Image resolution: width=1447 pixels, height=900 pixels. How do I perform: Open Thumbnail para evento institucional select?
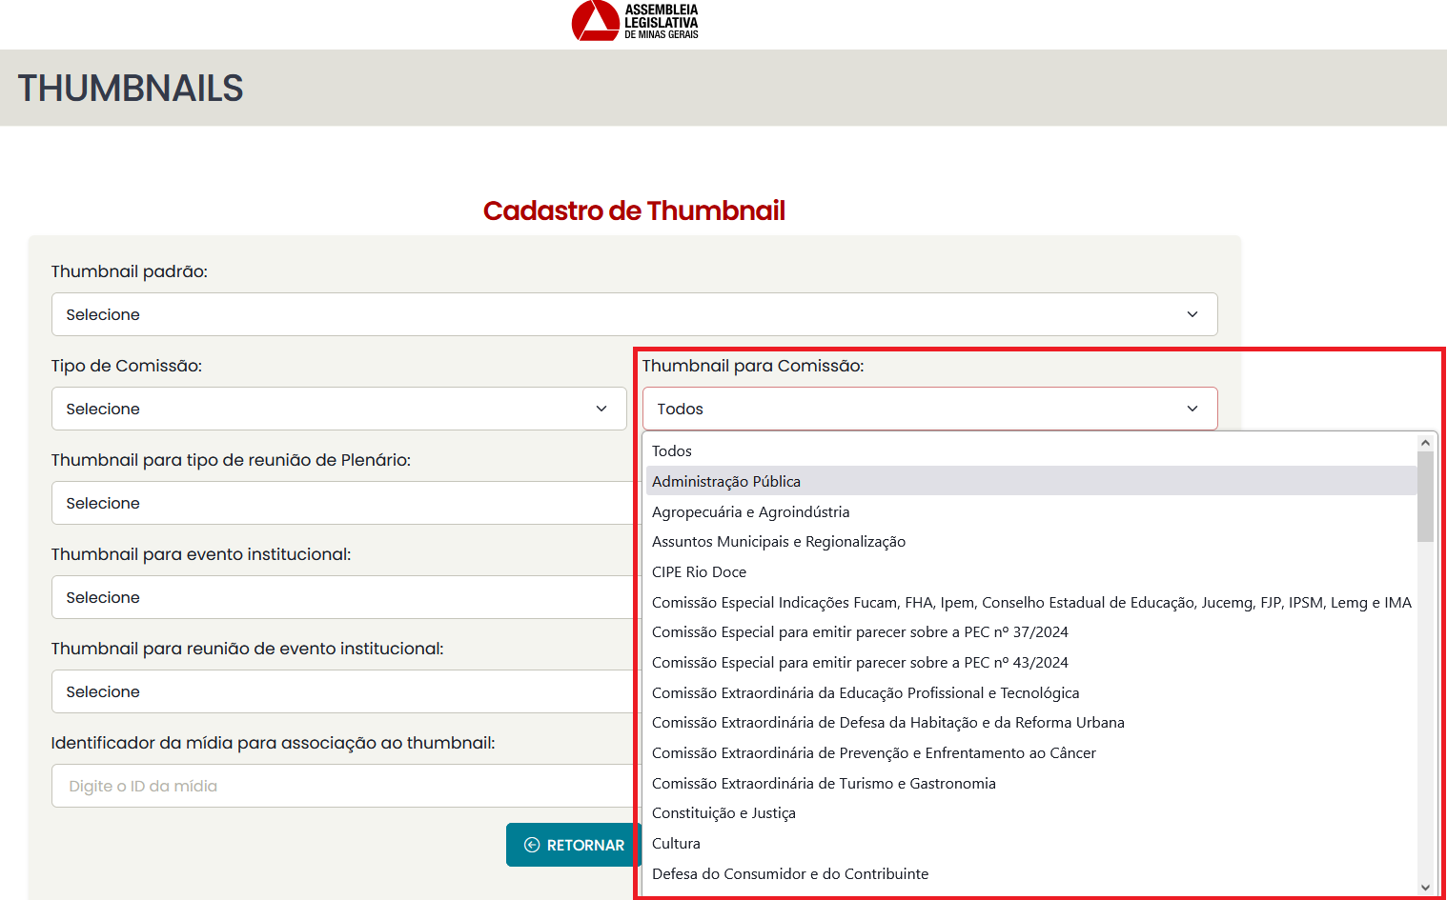343,597
